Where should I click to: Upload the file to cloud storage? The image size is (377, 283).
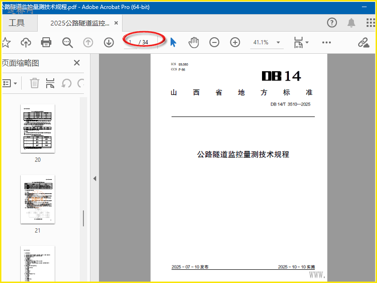26,42
